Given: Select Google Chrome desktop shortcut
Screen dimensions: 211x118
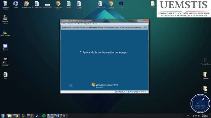Looking at the screenshot, I should (26, 5).
